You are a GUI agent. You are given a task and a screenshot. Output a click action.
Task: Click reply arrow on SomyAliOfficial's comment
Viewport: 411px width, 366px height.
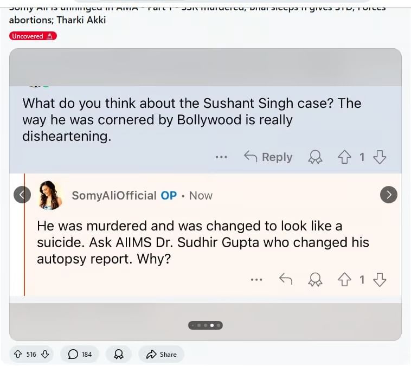[286, 280]
